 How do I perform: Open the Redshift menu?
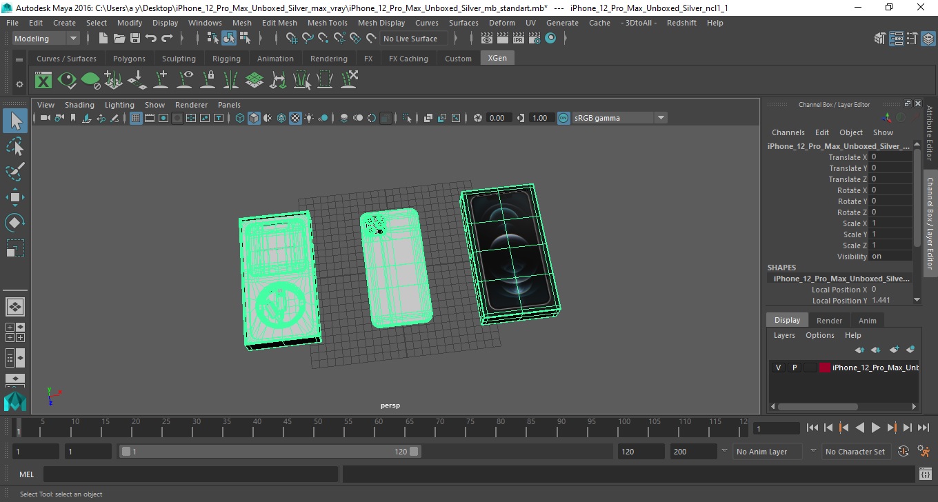pyautogui.click(x=681, y=23)
